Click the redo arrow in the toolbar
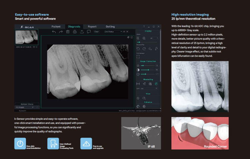 tap(61, 32)
